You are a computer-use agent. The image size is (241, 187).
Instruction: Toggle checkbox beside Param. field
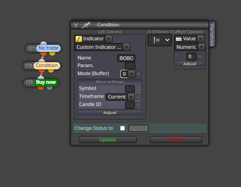pyautogui.click(x=138, y=66)
